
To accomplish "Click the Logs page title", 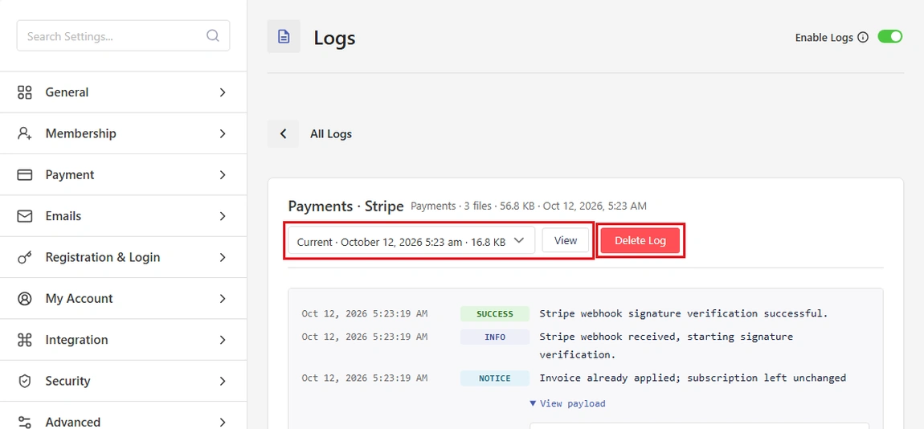I will [334, 38].
